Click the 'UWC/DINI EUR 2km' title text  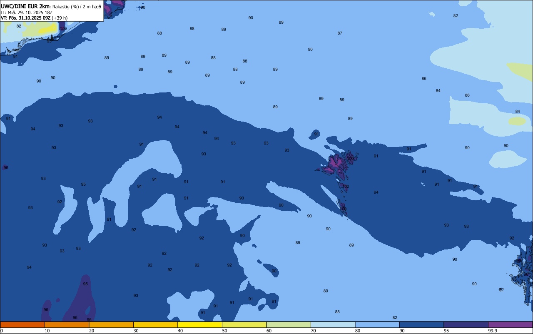tap(25, 6)
